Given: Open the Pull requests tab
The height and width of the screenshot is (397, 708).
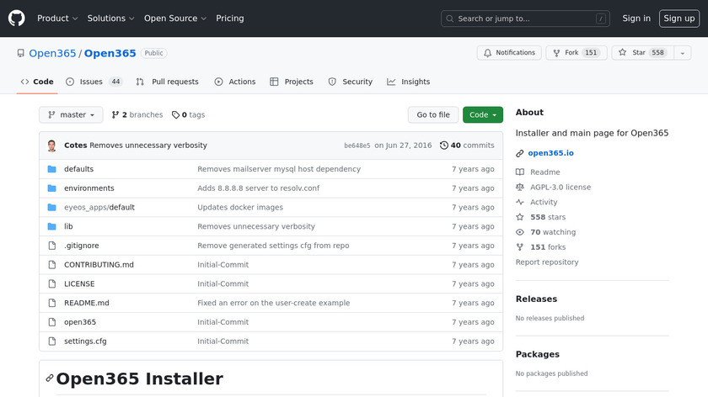Looking at the screenshot, I should click(168, 82).
